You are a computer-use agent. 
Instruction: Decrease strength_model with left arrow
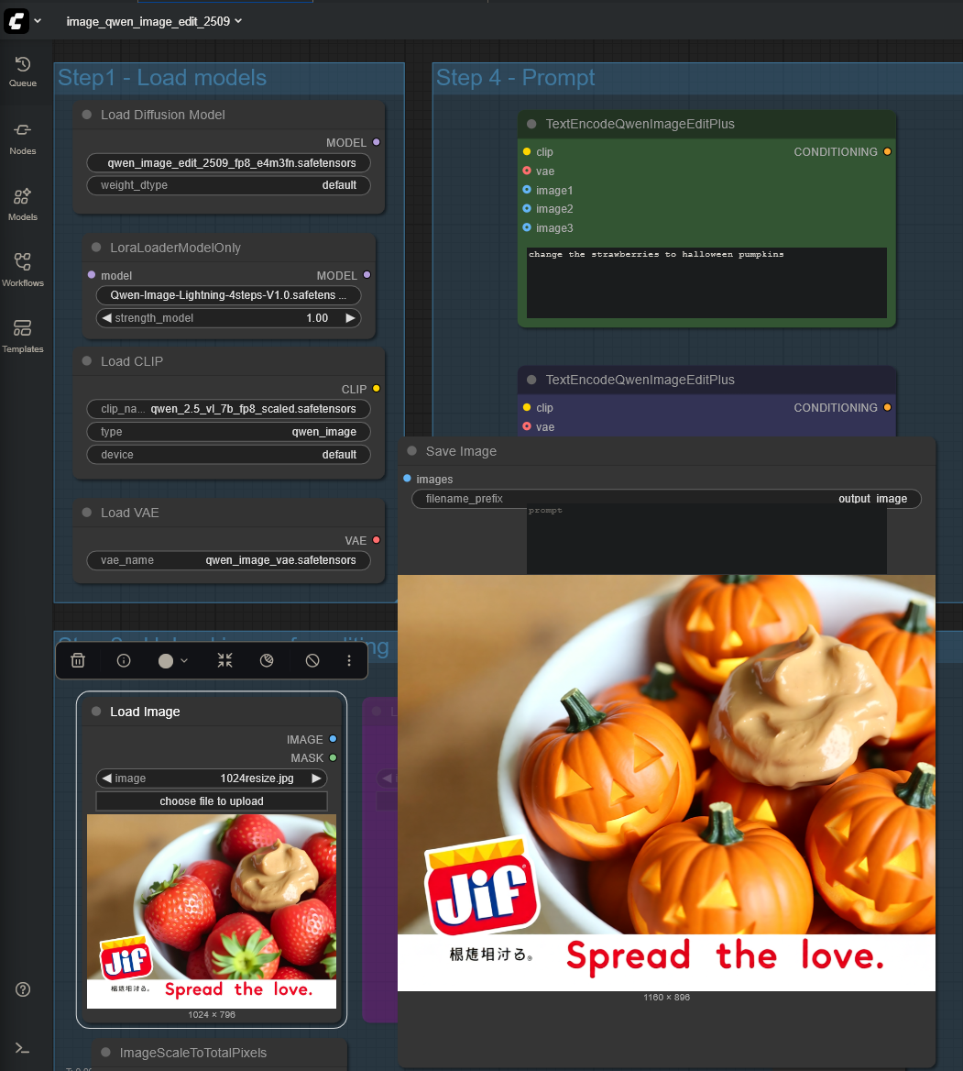click(x=106, y=317)
